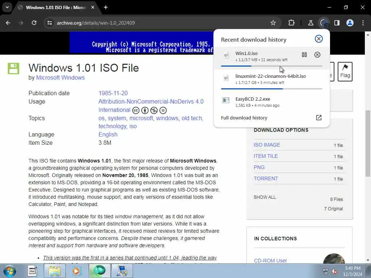Open the first pinned taskbar program icon

pos(32,271)
